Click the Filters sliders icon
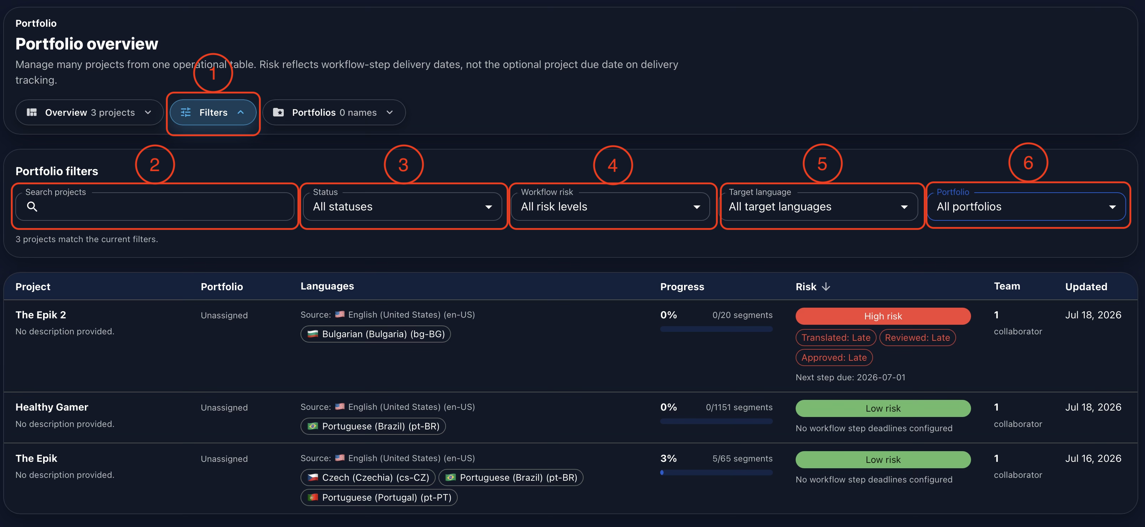This screenshot has width=1145, height=527. [186, 112]
